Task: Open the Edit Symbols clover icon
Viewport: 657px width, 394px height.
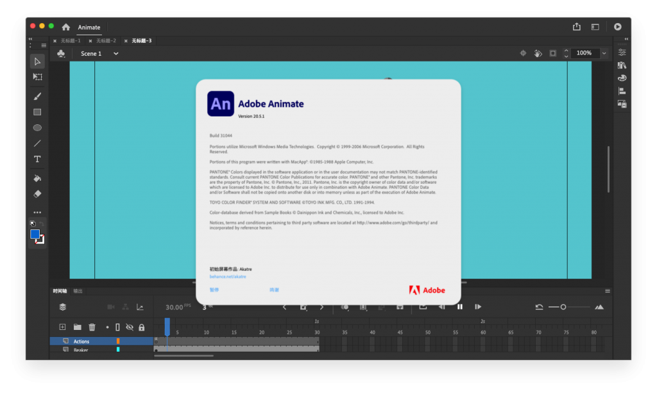Action: [x=61, y=54]
